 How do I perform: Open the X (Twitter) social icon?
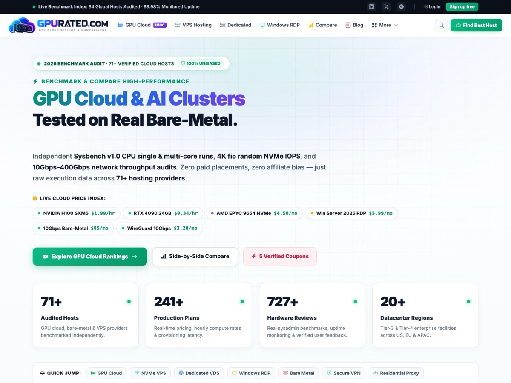click(x=386, y=7)
